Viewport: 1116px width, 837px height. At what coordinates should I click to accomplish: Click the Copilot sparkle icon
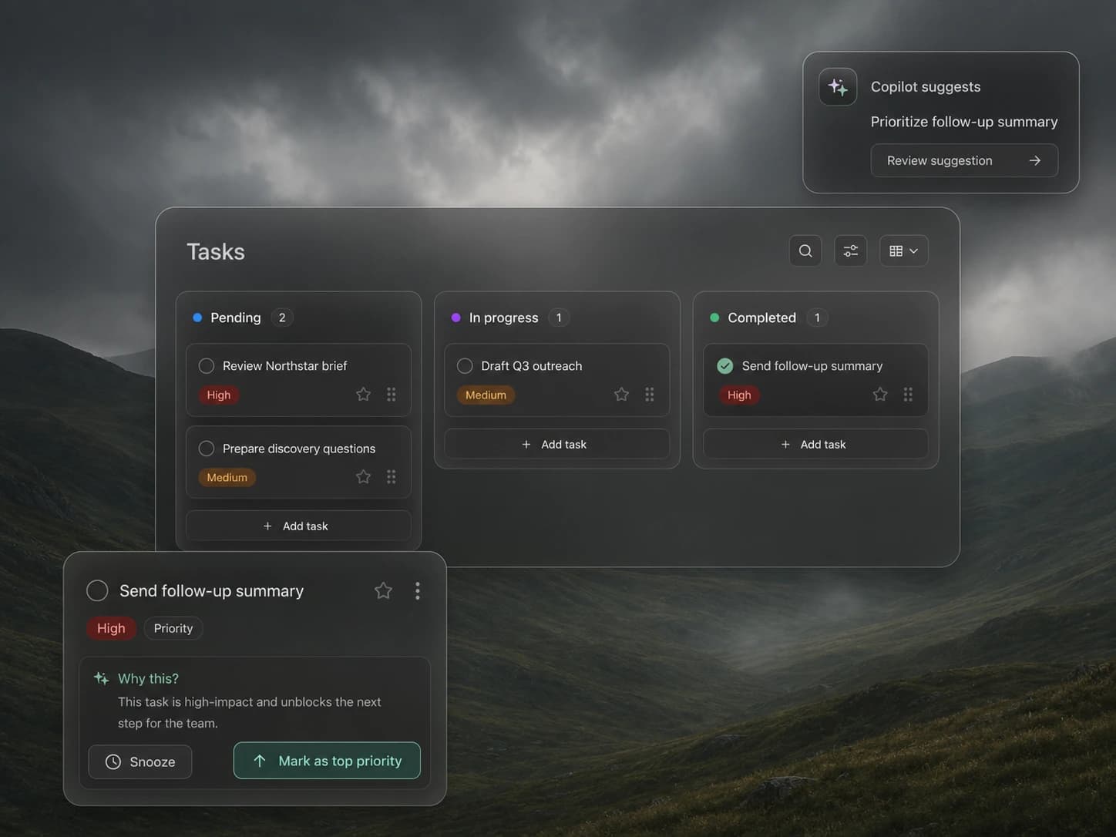tap(838, 86)
